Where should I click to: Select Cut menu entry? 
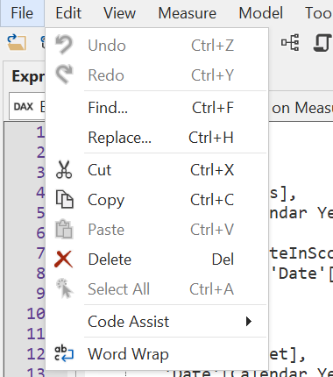[157, 170]
